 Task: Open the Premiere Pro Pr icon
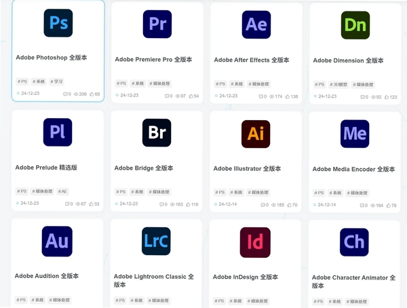[x=157, y=24]
